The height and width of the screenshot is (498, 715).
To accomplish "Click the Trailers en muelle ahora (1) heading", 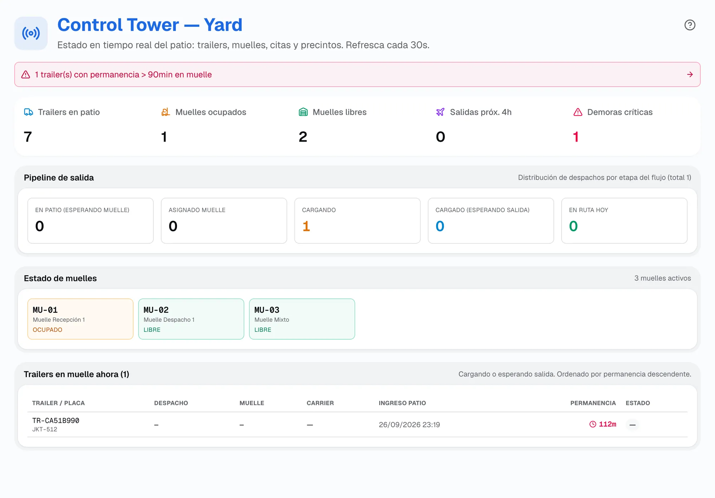I will point(77,374).
